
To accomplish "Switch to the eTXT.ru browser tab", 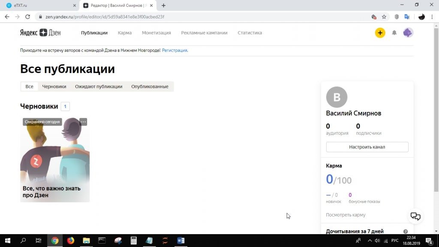I will click(x=41, y=5).
